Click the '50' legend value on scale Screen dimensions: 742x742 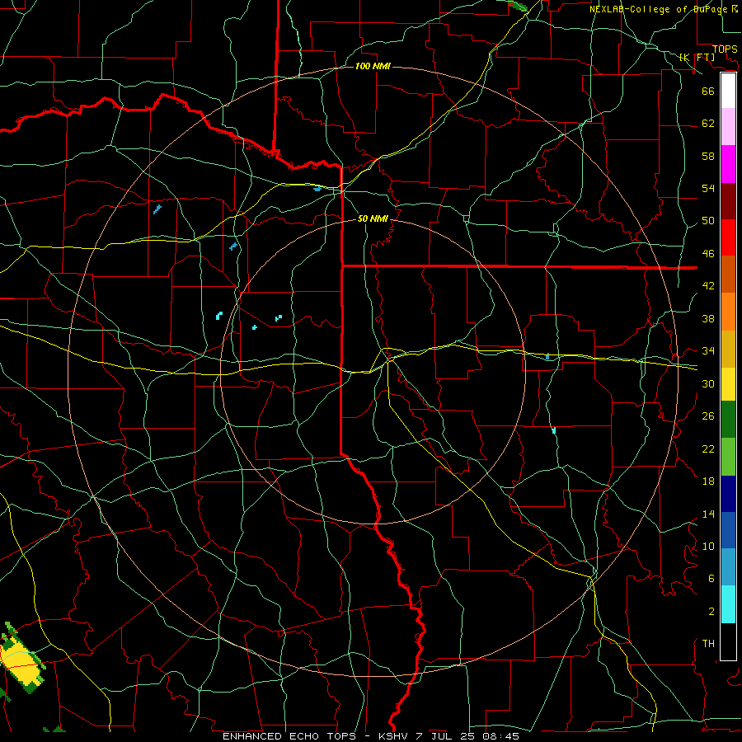coord(708,221)
